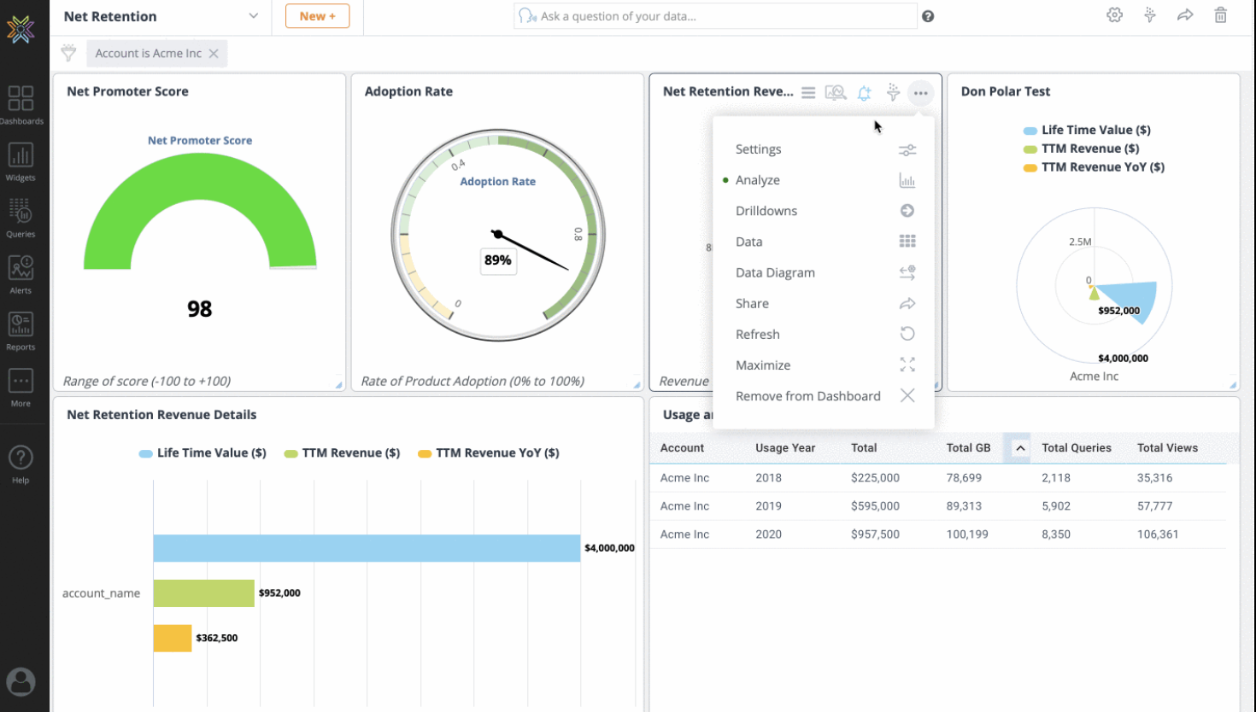The height and width of the screenshot is (712, 1256).
Task: Click the $225,000 cell for 2018
Action: tap(875, 478)
